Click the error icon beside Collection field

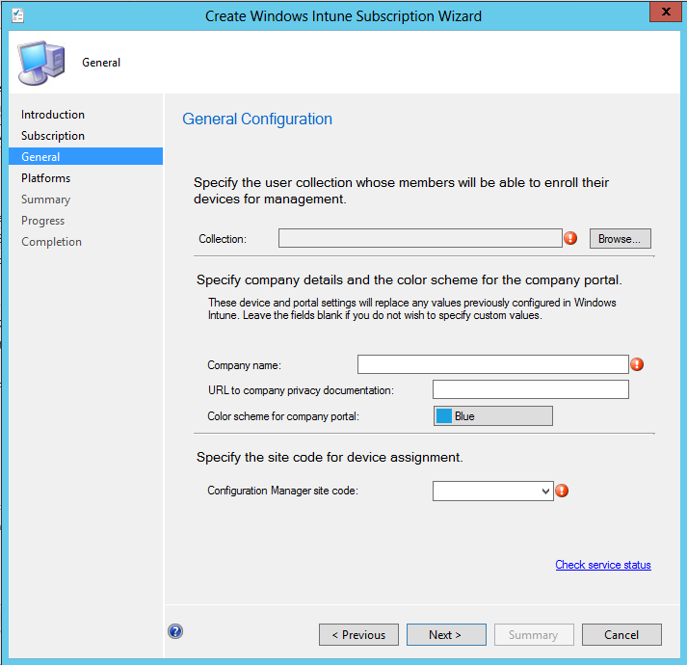(570, 238)
